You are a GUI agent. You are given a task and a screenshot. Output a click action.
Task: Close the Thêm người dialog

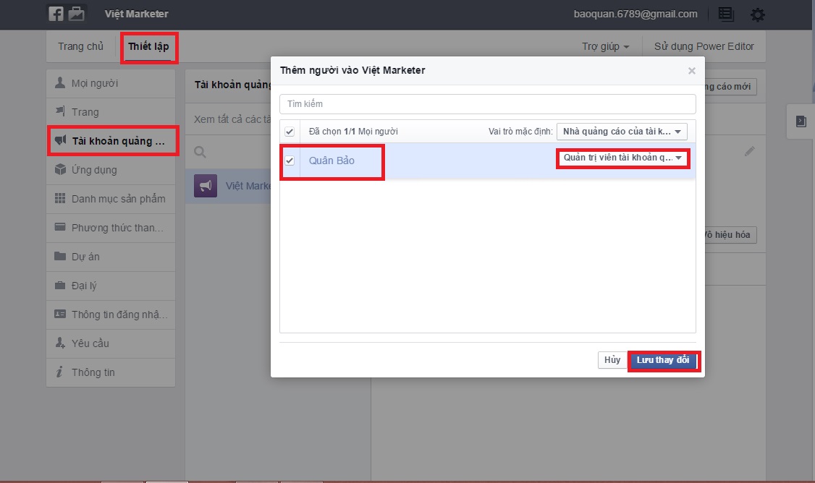point(691,71)
